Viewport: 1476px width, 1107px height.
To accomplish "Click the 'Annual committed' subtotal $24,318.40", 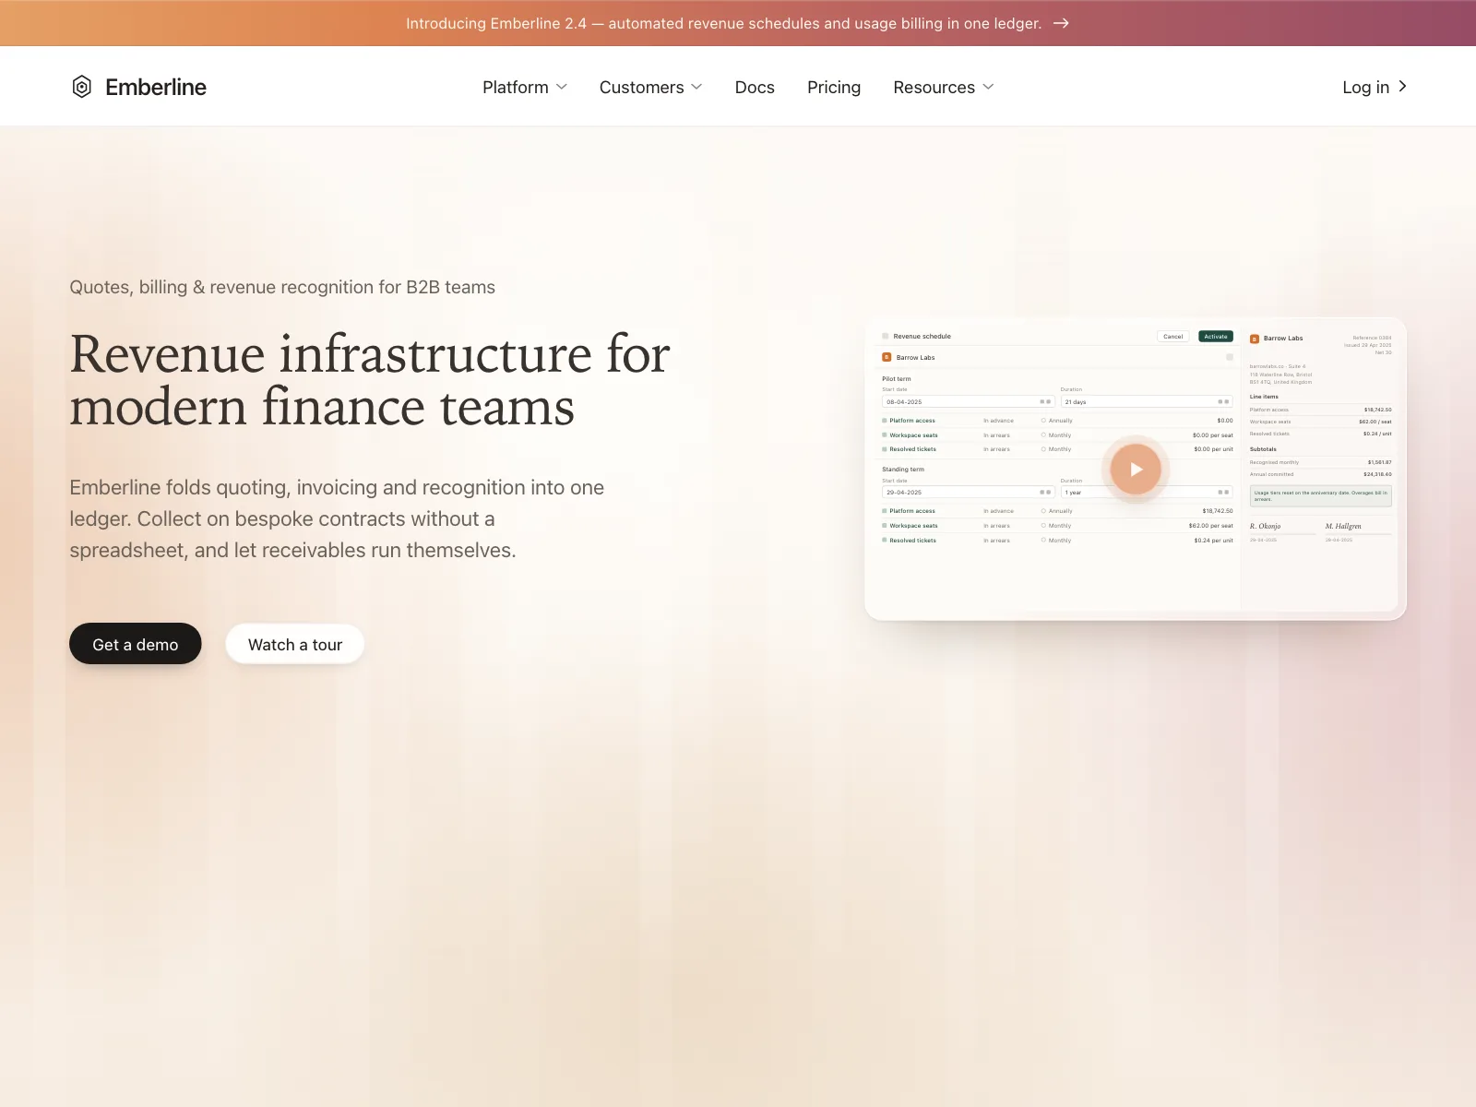I will pos(1378,474).
